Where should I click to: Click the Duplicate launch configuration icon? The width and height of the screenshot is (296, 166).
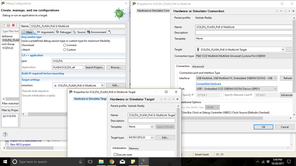(8, 25)
